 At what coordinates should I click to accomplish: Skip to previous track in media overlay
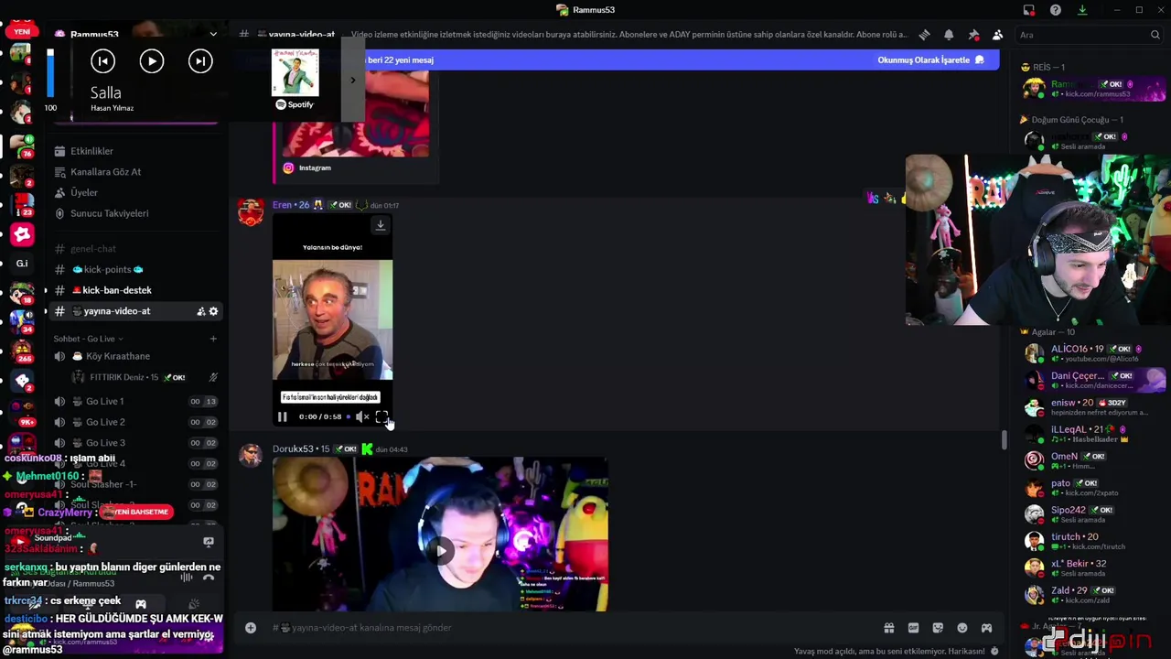click(102, 61)
